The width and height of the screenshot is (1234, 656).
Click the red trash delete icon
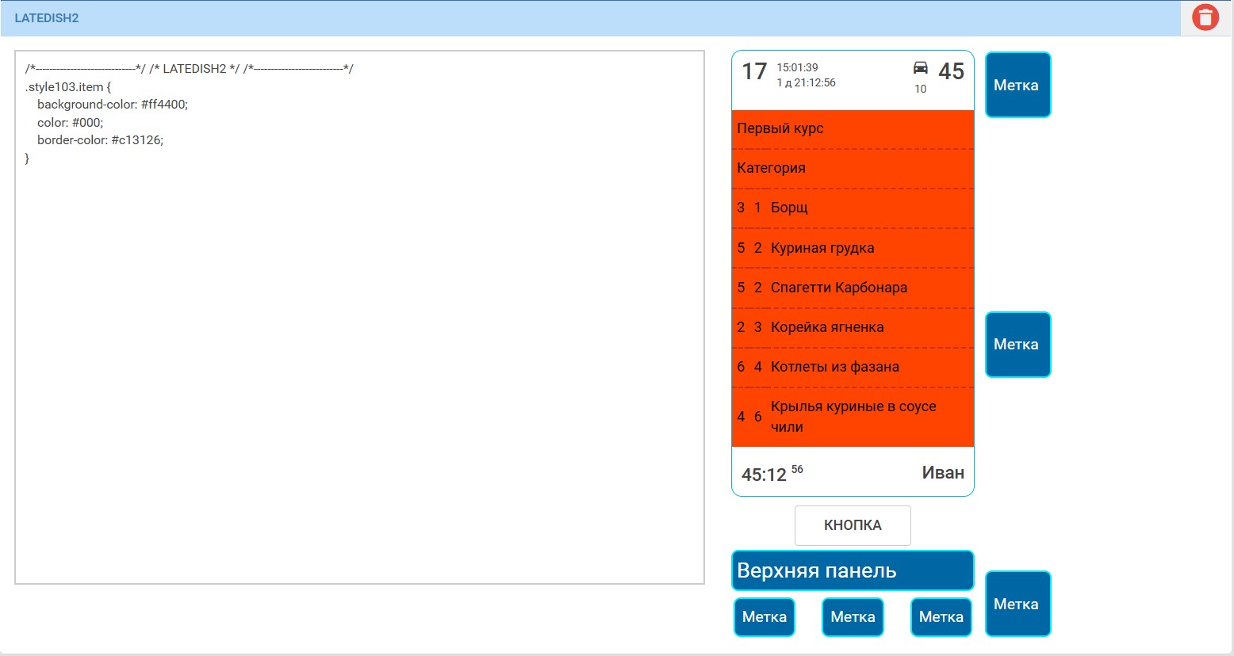tap(1205, 17)
